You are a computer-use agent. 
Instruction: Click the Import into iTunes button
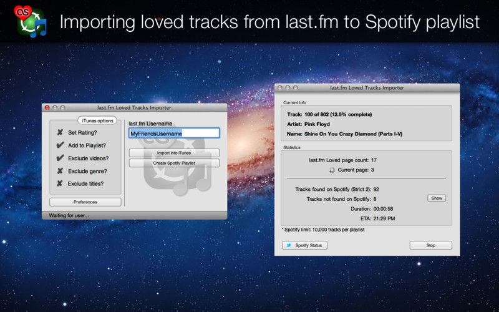(x=174, y=153)
